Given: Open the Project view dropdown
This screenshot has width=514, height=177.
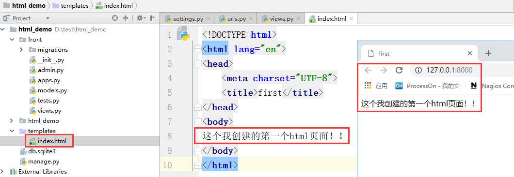Looking at the screenshot, I should tap(48, 19).
